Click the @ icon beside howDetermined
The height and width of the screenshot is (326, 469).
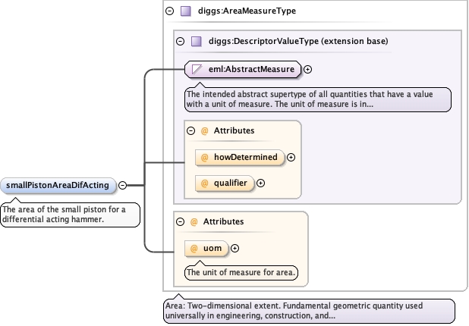pyautogui.click(x=204, y=158)
